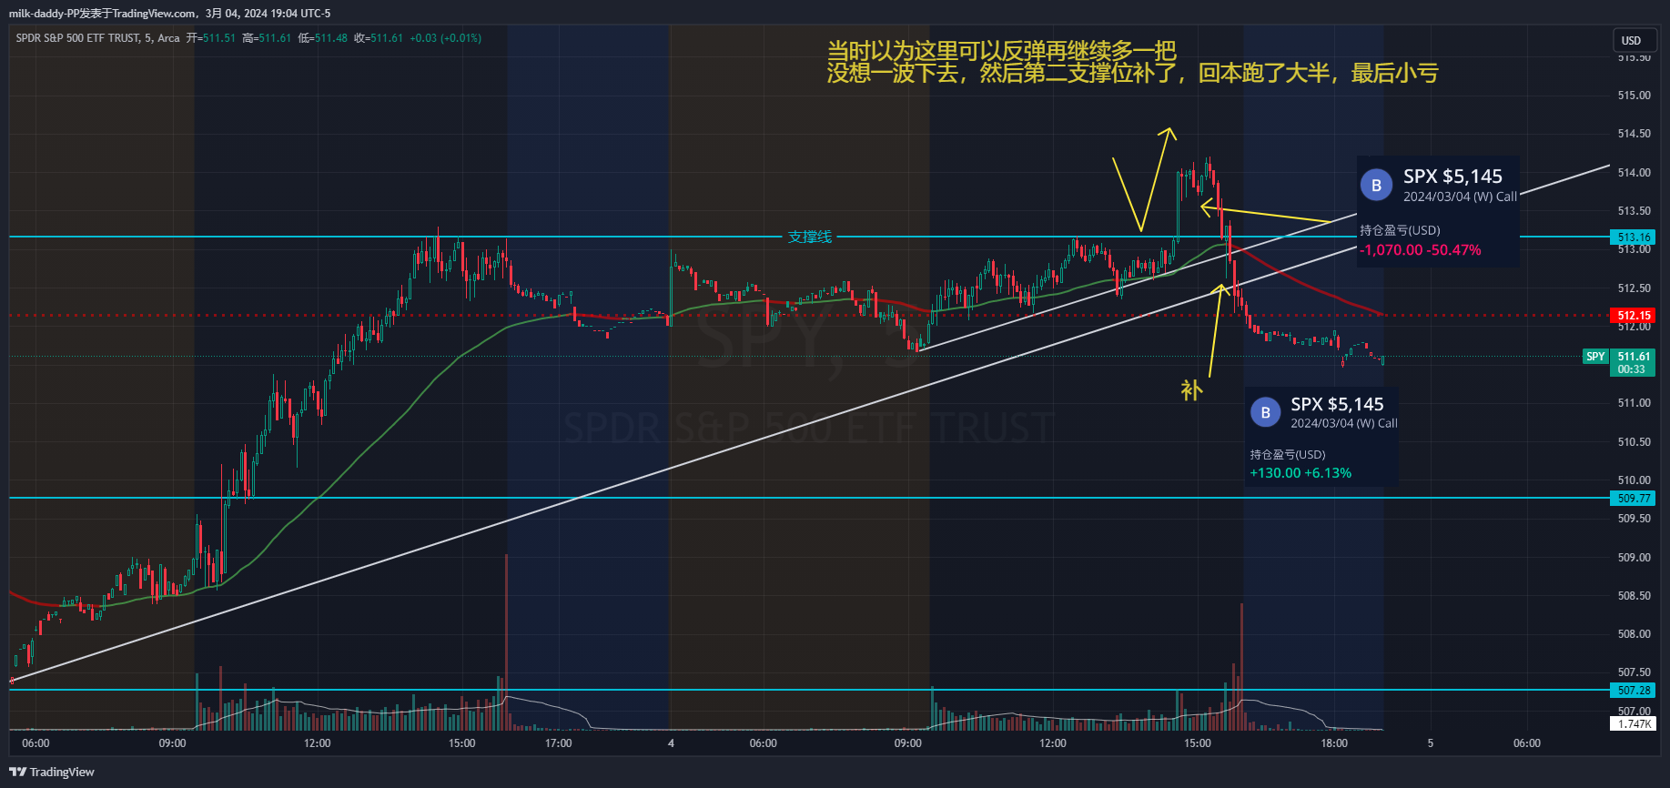The width and height of the screenshot is (1670, 788).
Task: Click the -1,070.00 -50.47% loss value
Action: point(1420,250)
